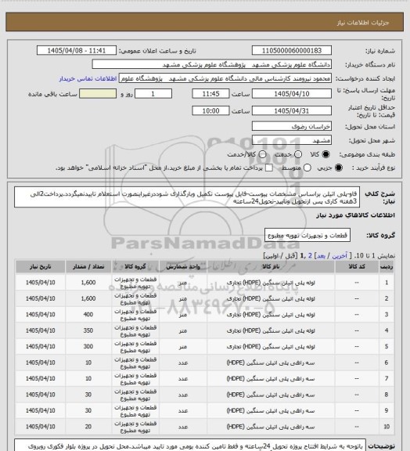Viewport: 410px width, 451px height.
Task: Click the quantity 400 in row 3
Action: click(x=88, y=315)
